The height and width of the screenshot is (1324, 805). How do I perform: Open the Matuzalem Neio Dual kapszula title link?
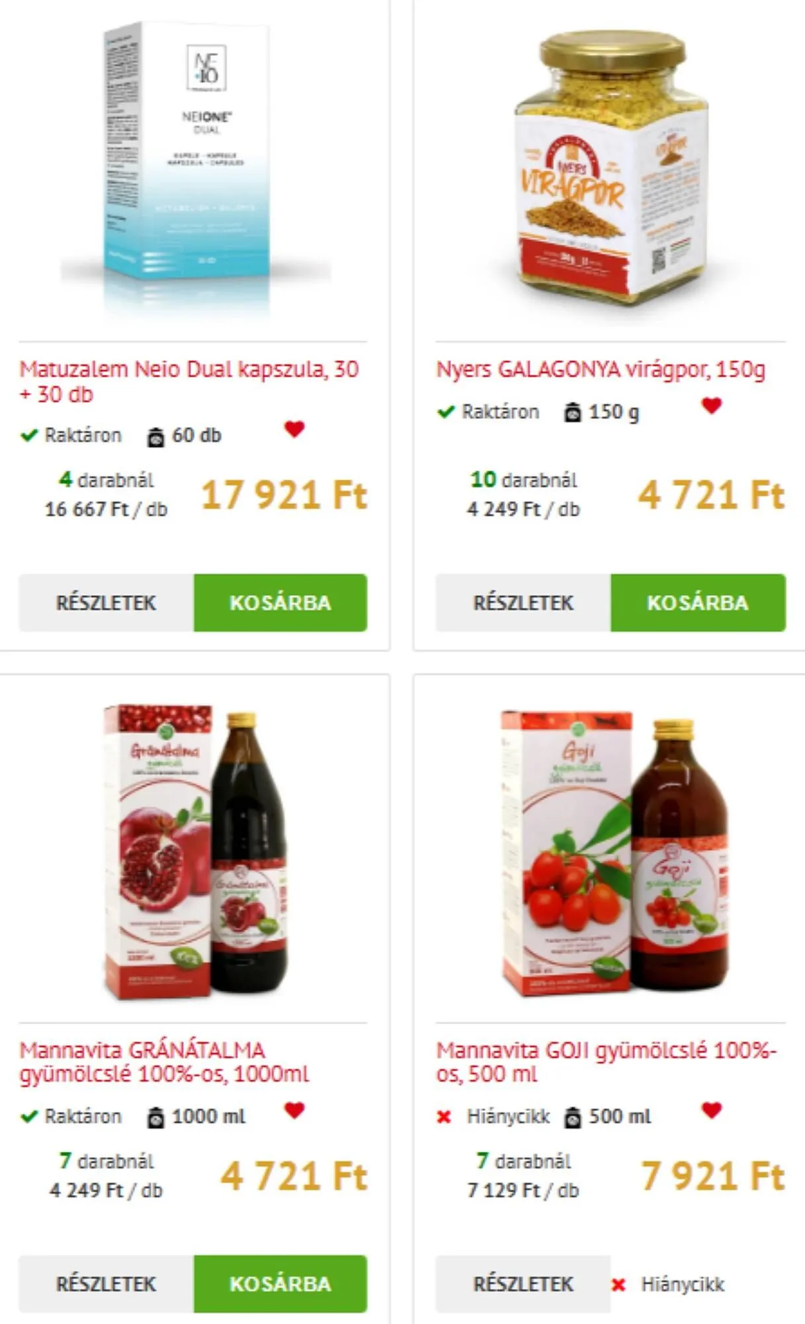[189, 381]
